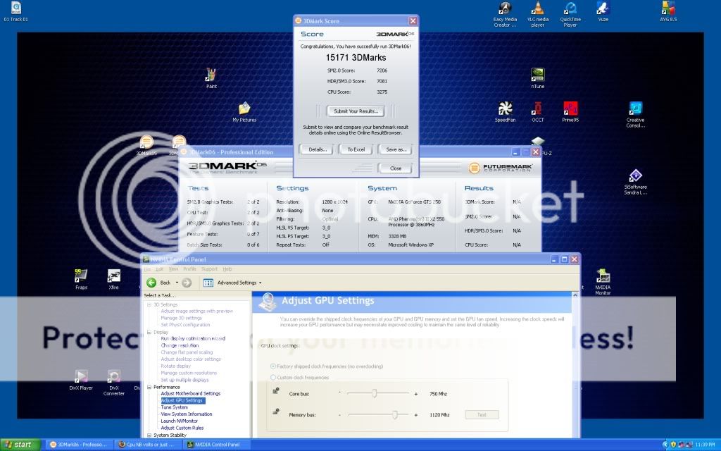The image size is (721, 451).
Task: Open the My Pictures folder icon
Action: point(244,112)
